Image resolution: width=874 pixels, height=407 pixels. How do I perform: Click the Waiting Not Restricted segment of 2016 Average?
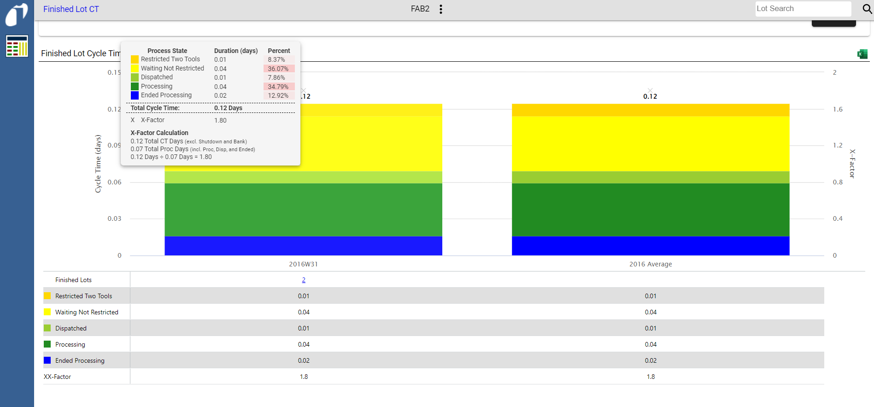[650, 143]
